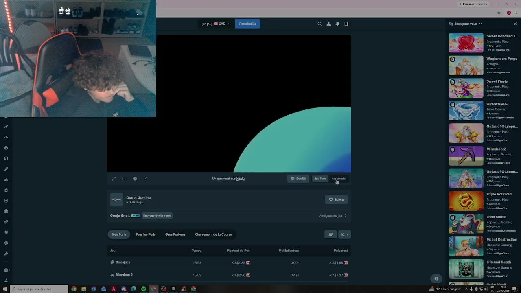
Task: Switch to Jeu Fictif mode
Action: click(x=320, y=179)
